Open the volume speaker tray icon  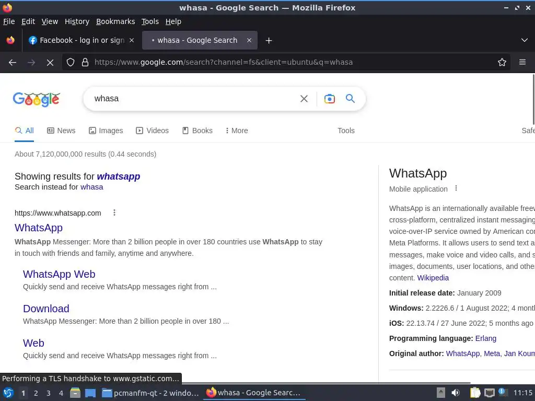456,393
